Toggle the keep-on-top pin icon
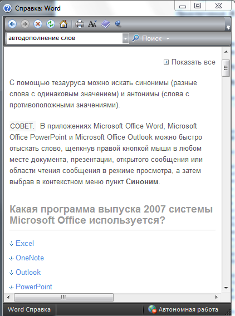Viewport: 235px width, 316px height. pos(118,24)
